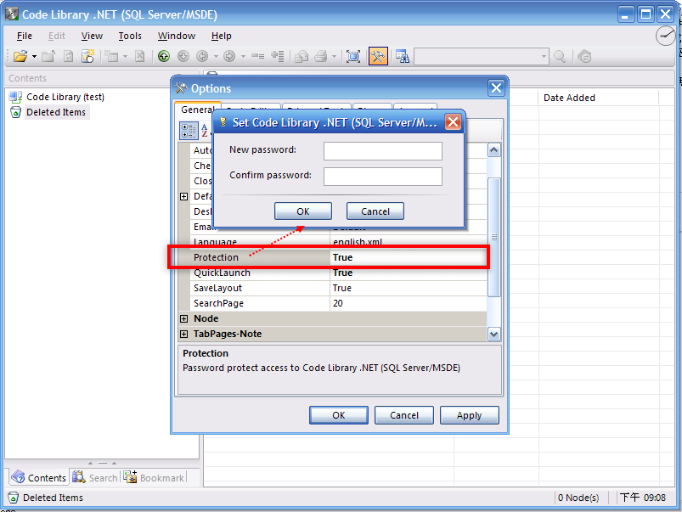This screenshot has width=682, height=512.
Task: Click the new note icon with a star
Action: (87, 57)
